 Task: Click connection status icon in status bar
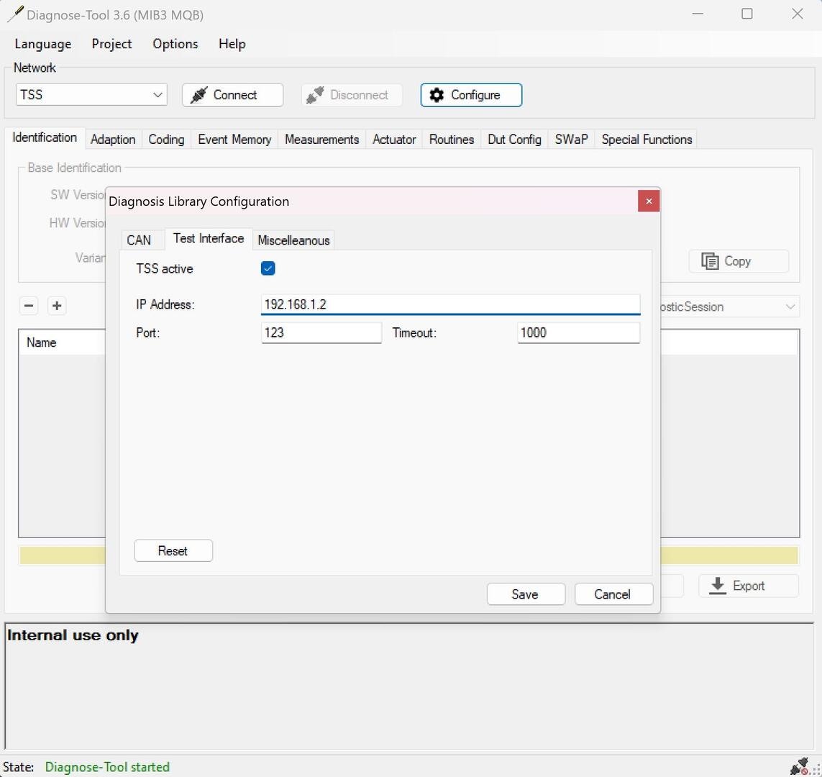(x=799, y=766)
